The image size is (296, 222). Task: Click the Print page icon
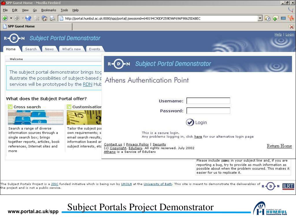tap(52, 18)
